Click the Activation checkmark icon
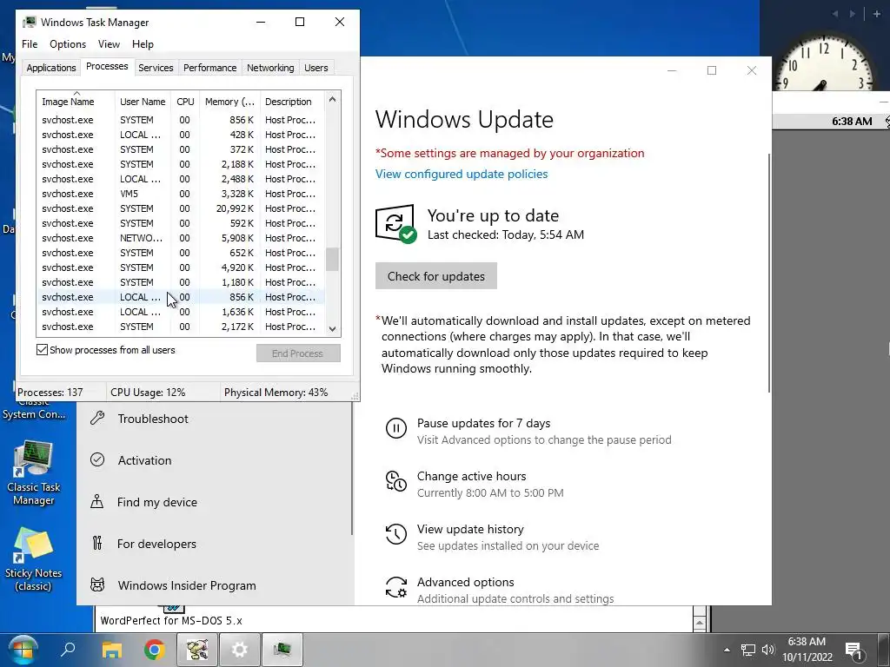 pyautogui.click(x=97, y=460)
